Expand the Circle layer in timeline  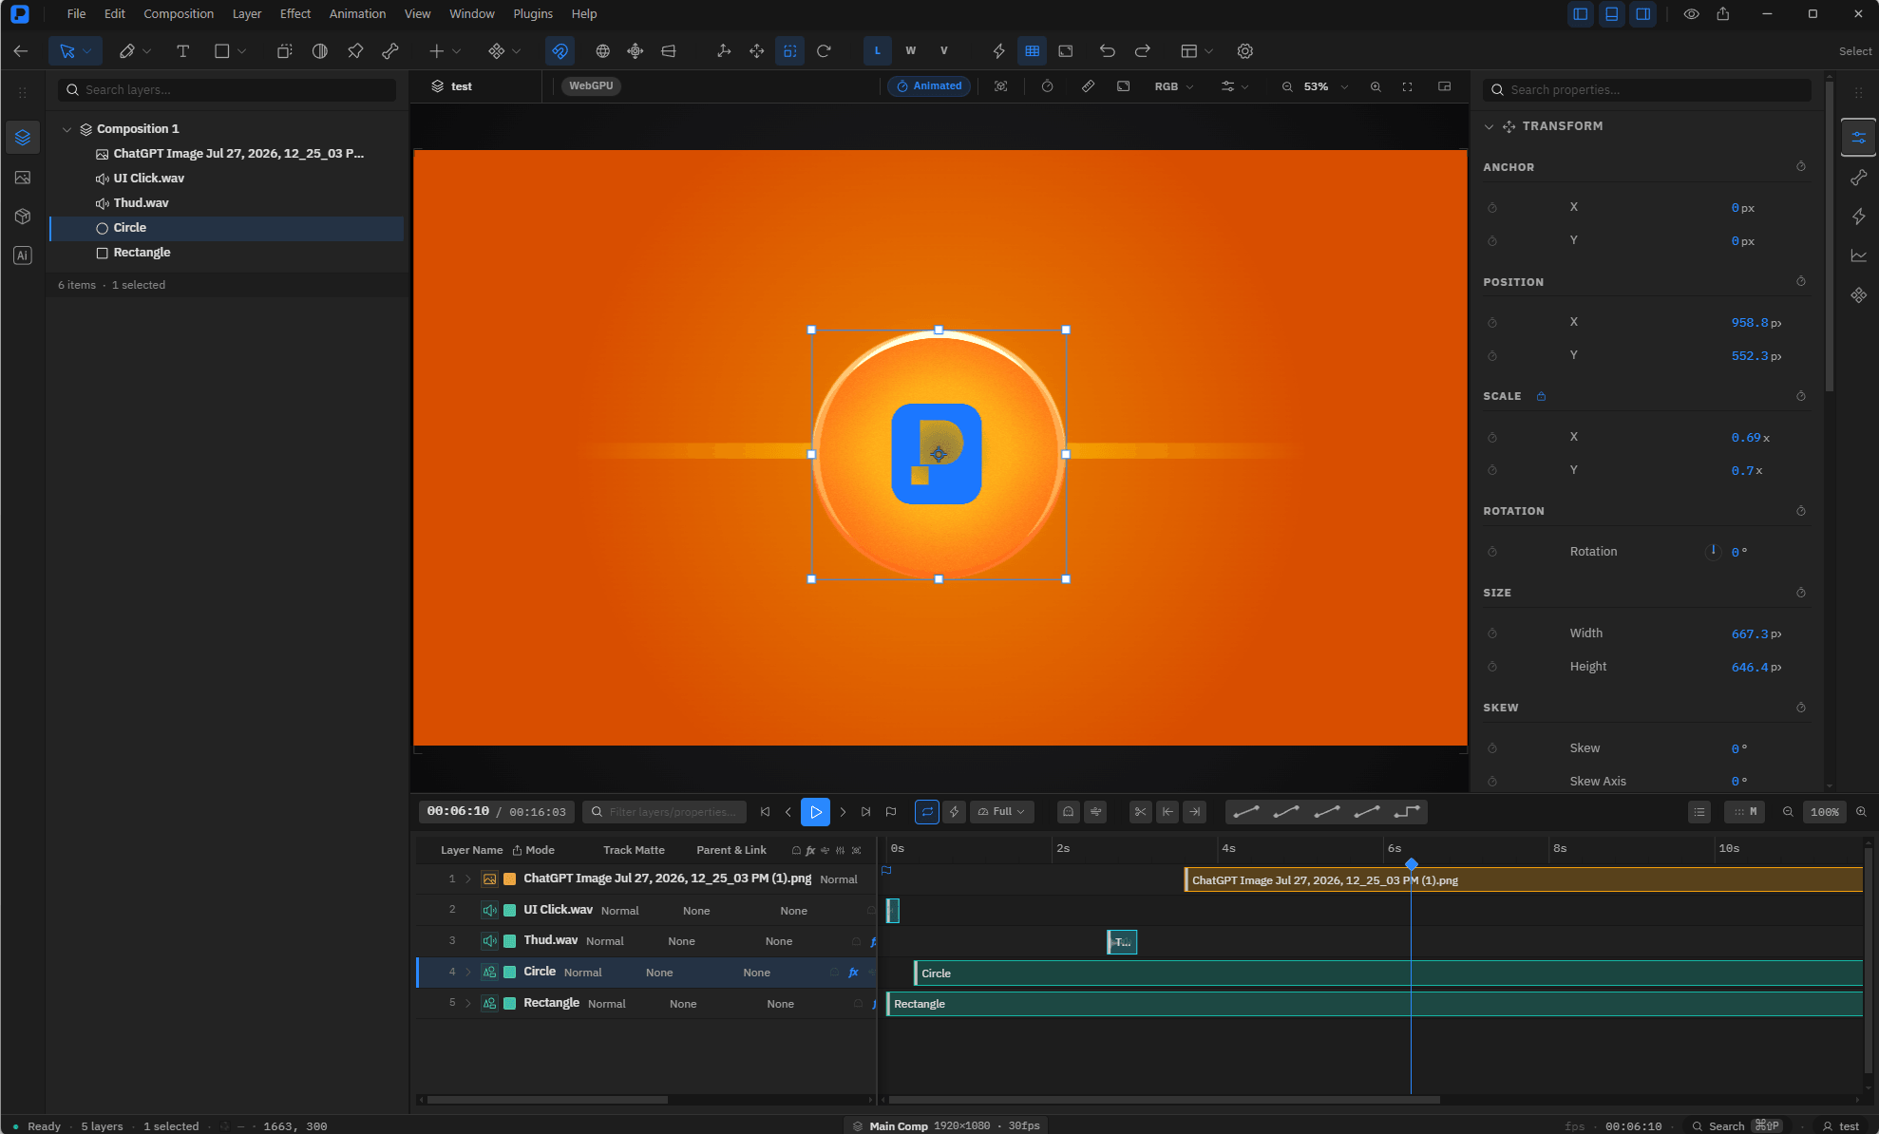click(467, 973)
